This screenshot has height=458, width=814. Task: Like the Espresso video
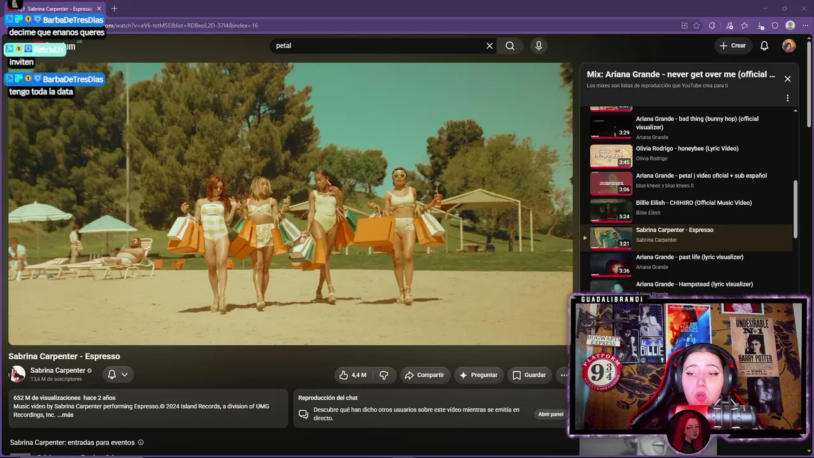(x=353, y=375)
